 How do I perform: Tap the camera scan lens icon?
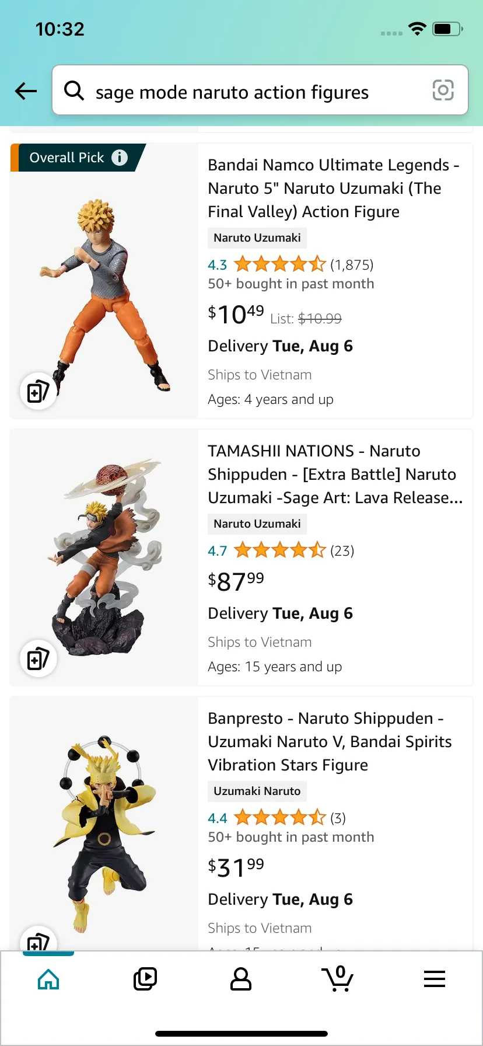(443, 90)
